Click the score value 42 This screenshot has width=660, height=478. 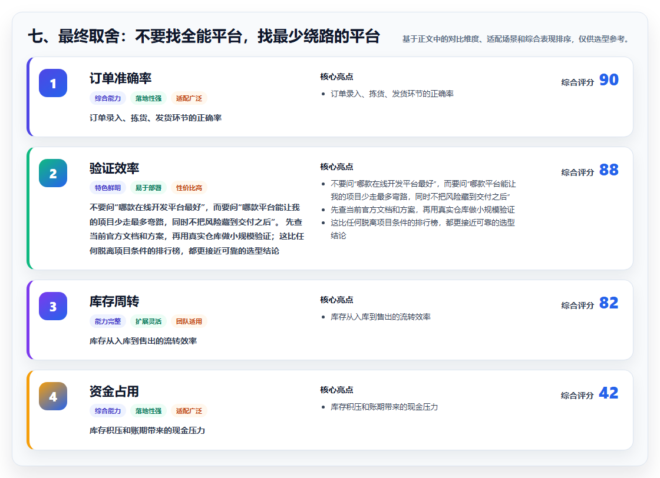click(x=609, y=393)
